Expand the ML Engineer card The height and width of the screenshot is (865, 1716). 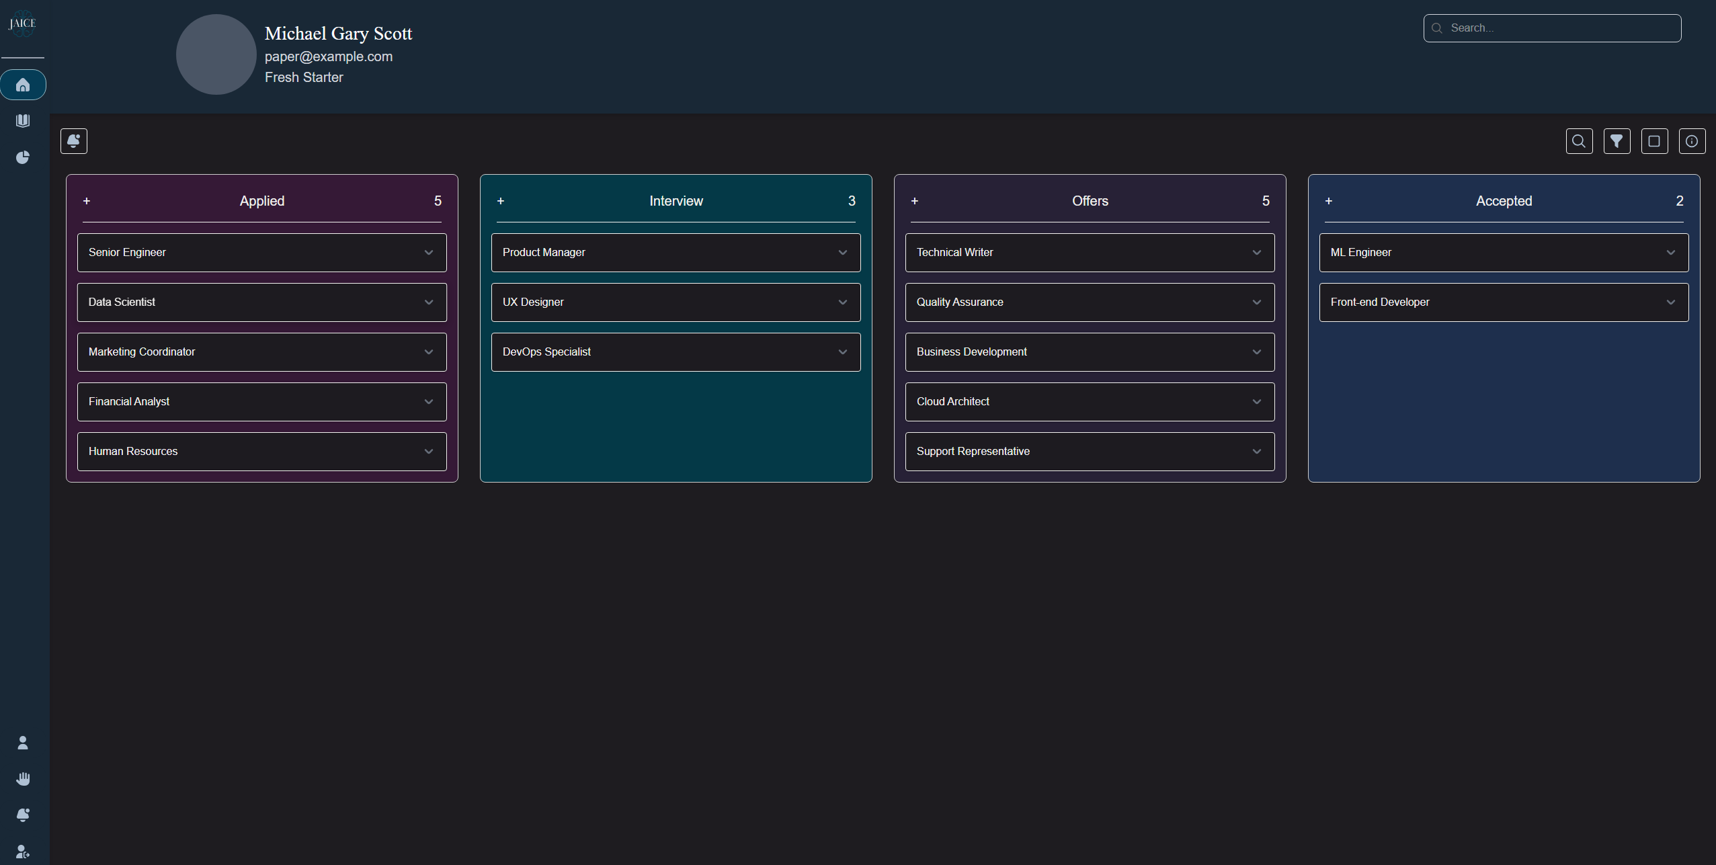(1670, 253)
